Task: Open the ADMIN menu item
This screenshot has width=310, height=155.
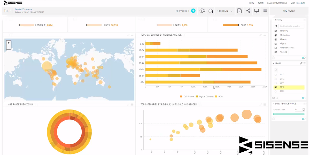Action: point(261,3)
